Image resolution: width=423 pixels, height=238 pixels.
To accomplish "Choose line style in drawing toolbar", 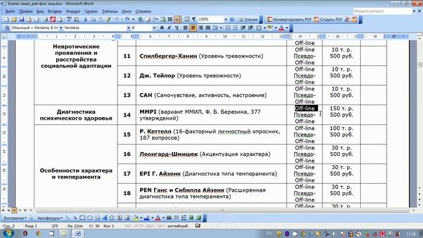I will click(x=169, y=218).
